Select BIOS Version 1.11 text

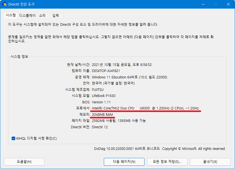click(101, 102)
